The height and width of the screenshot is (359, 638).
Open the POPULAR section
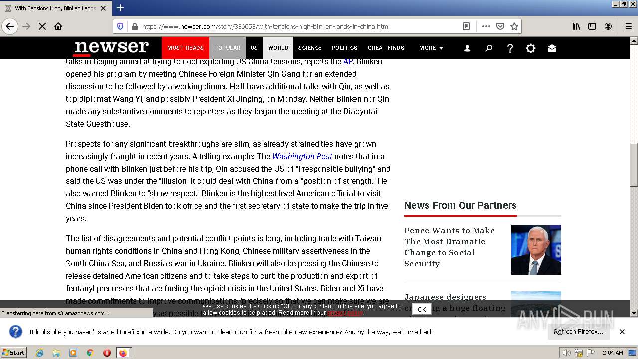click(227, 48)
